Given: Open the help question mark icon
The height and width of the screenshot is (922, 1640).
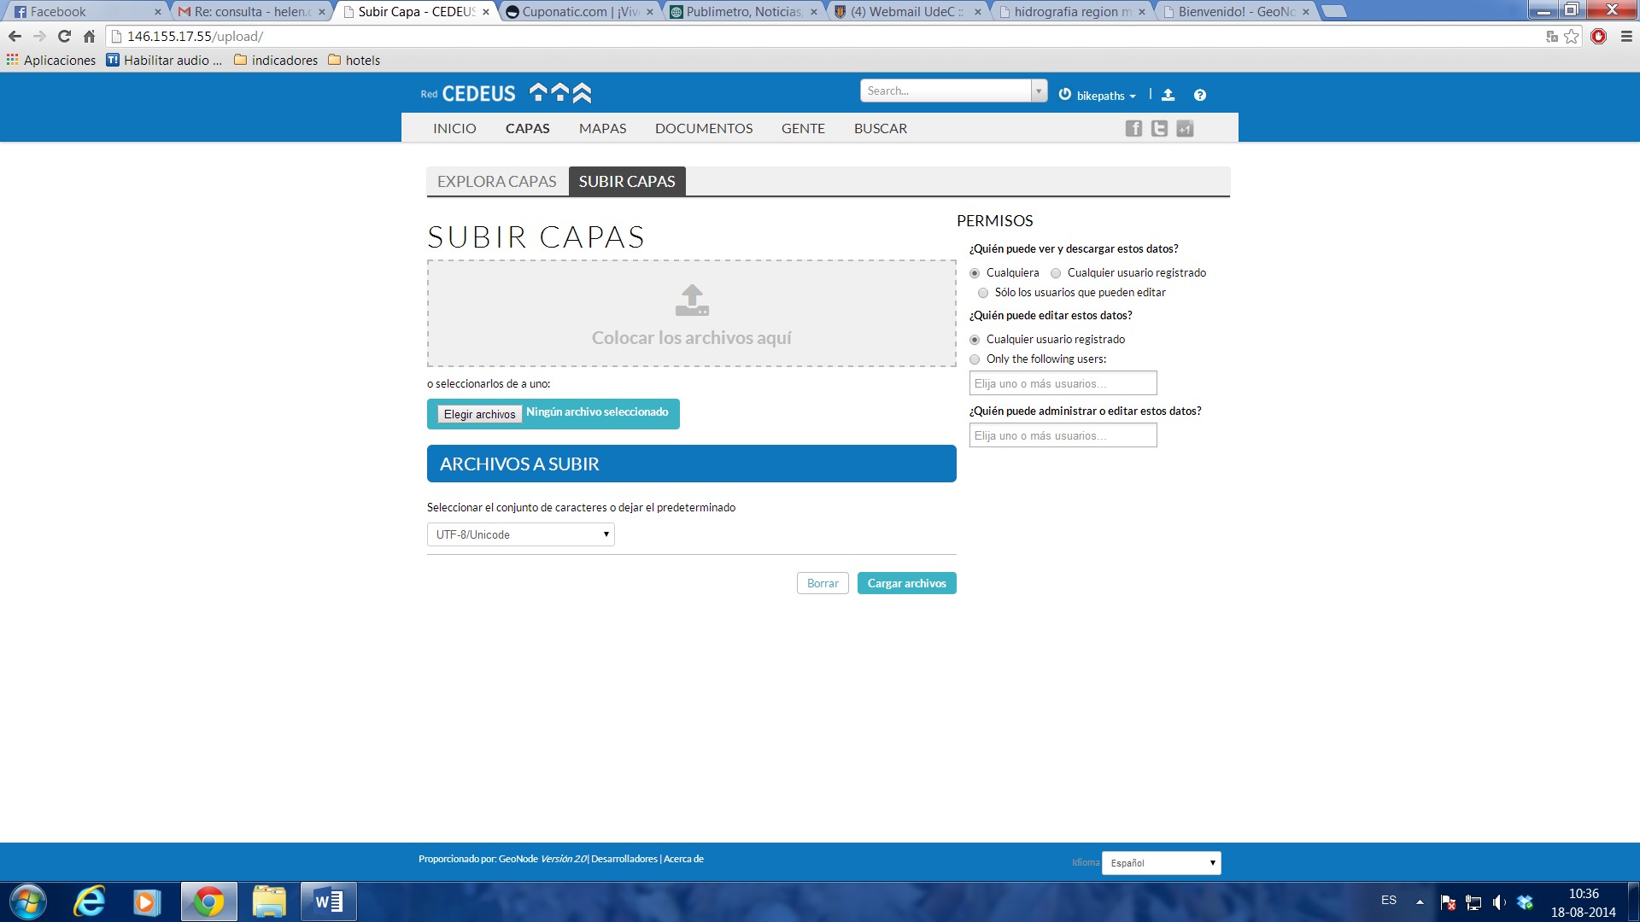Looking at the screenshot, I should tap(1200, 95).
